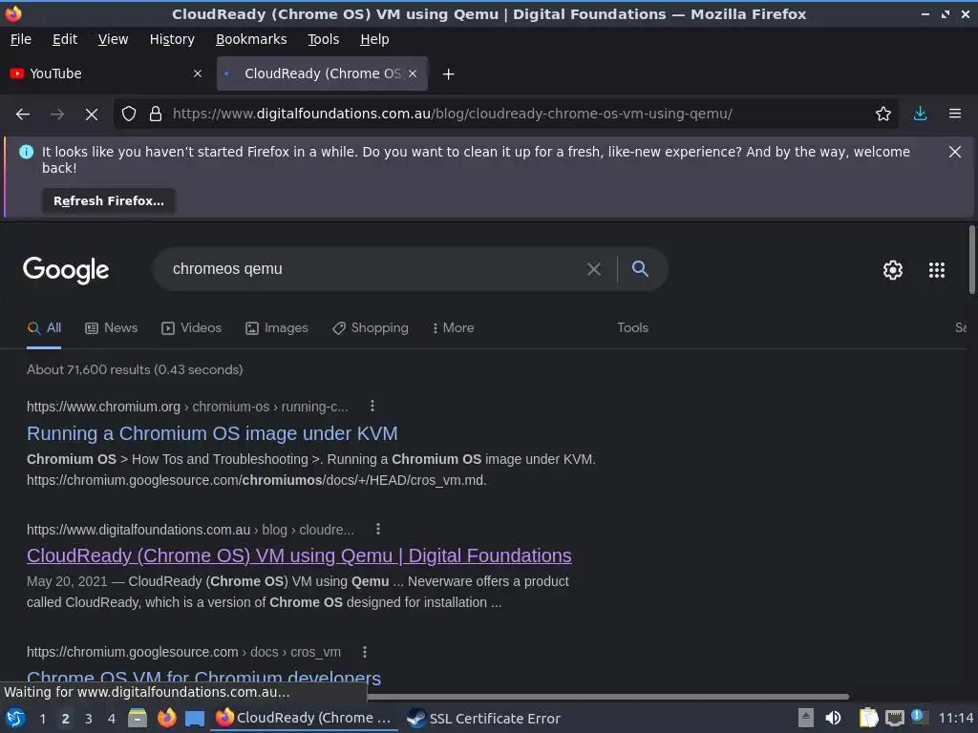Filter results by Videos

[191, 328]
